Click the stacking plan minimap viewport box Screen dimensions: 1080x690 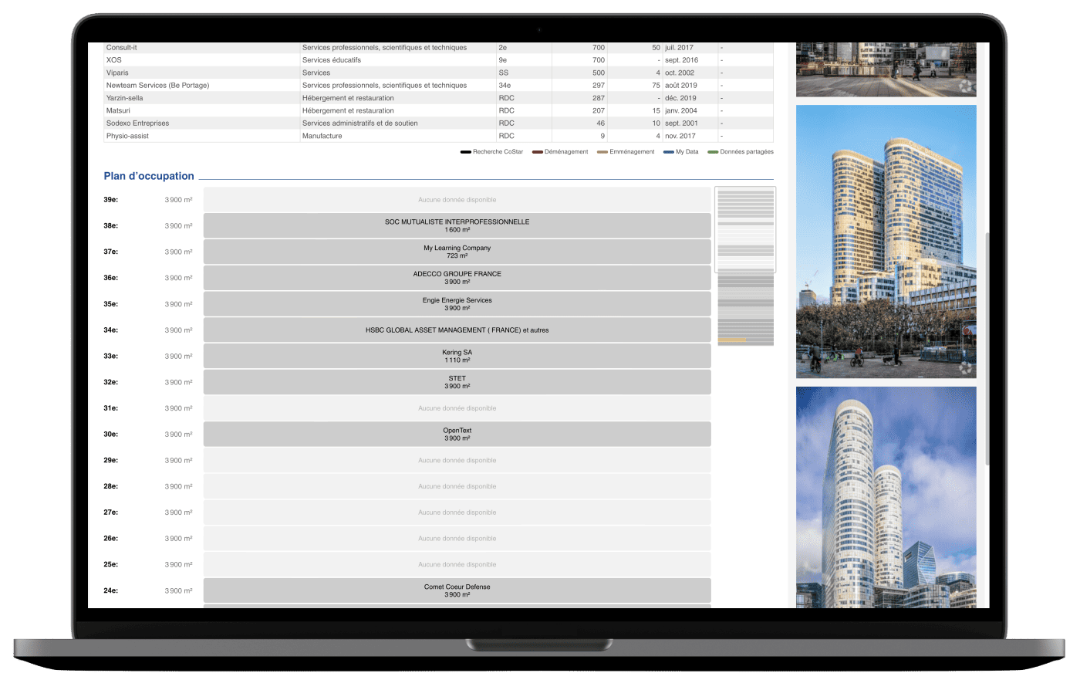point(745,229)
